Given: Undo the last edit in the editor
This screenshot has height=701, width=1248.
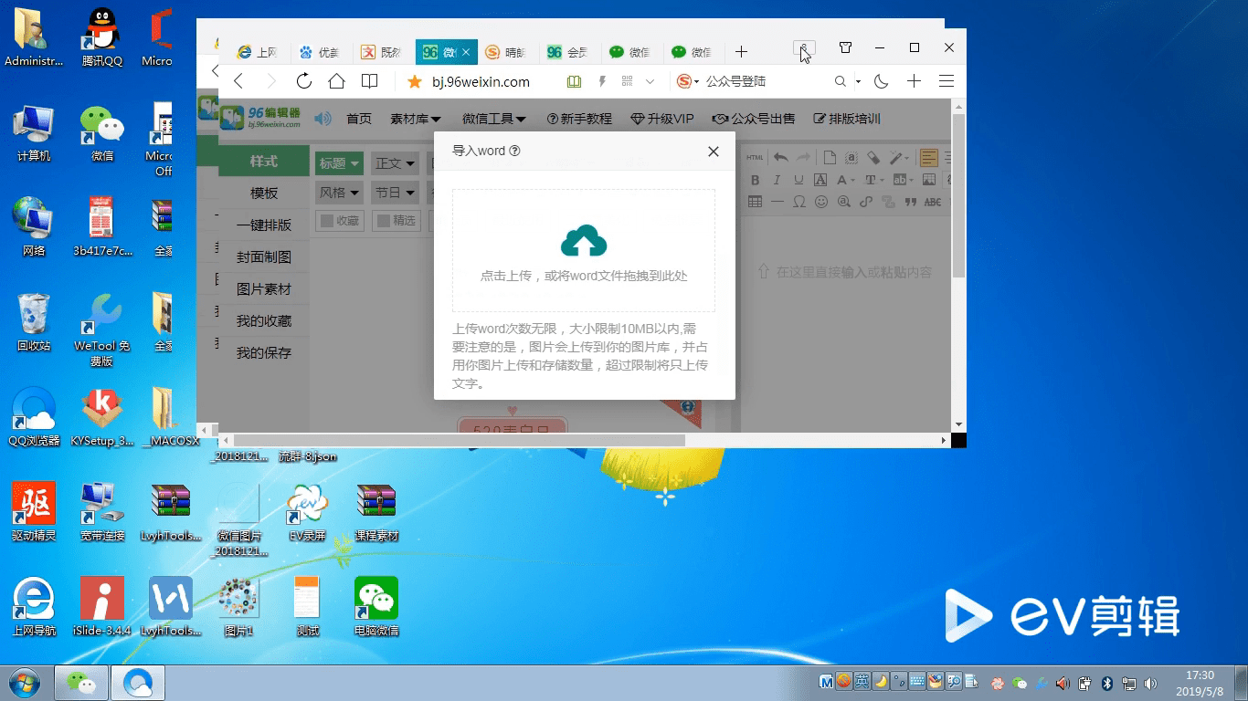Looking at the screenshot, I should [780, 157].
